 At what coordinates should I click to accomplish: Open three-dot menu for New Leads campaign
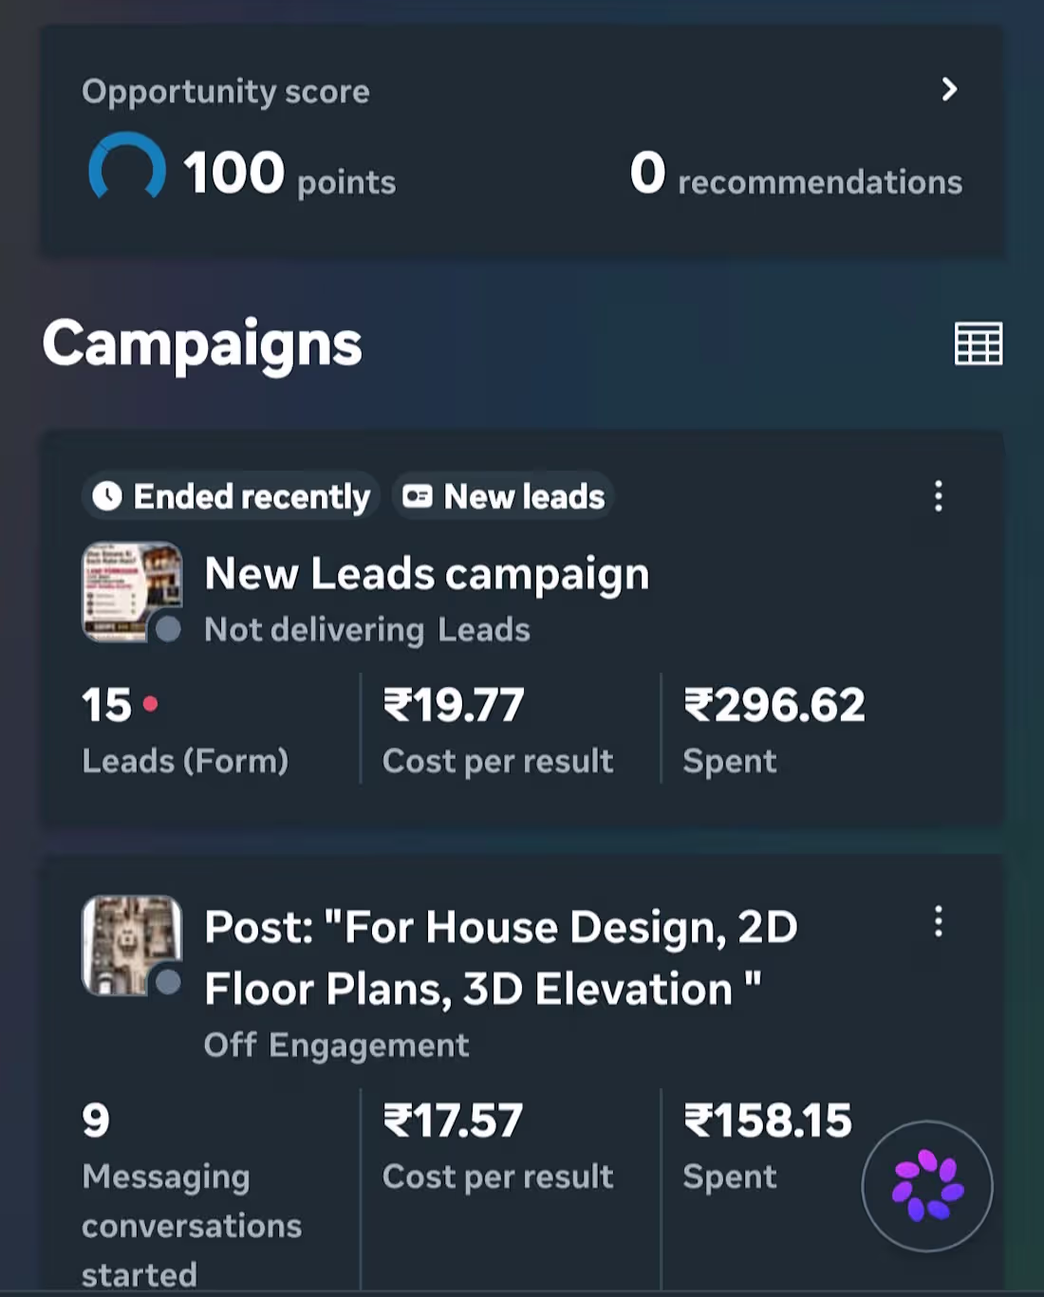[938, 496]
